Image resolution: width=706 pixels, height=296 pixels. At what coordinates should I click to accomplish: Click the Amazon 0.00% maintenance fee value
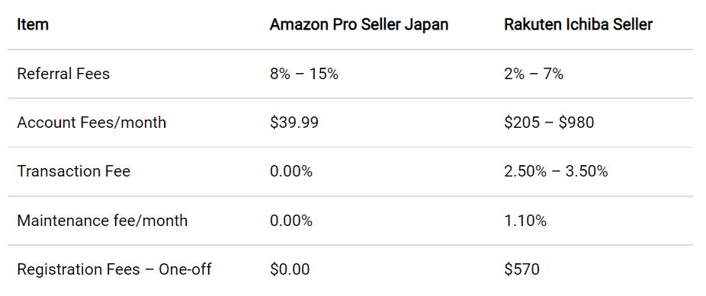tap(291, 221)
